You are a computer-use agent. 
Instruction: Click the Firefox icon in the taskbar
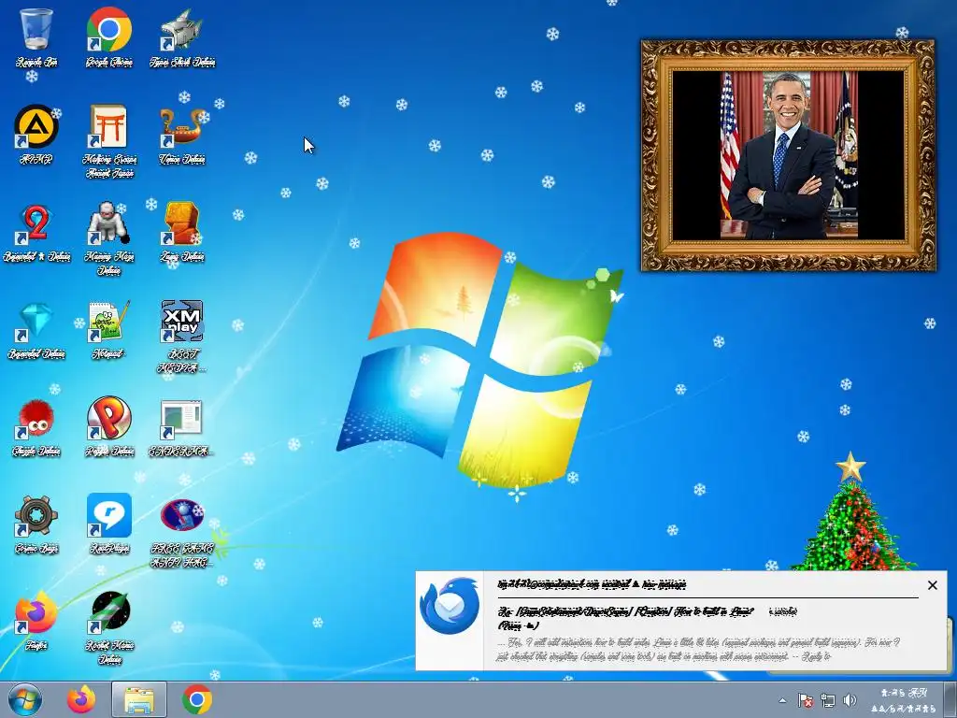tap(81, 699)
